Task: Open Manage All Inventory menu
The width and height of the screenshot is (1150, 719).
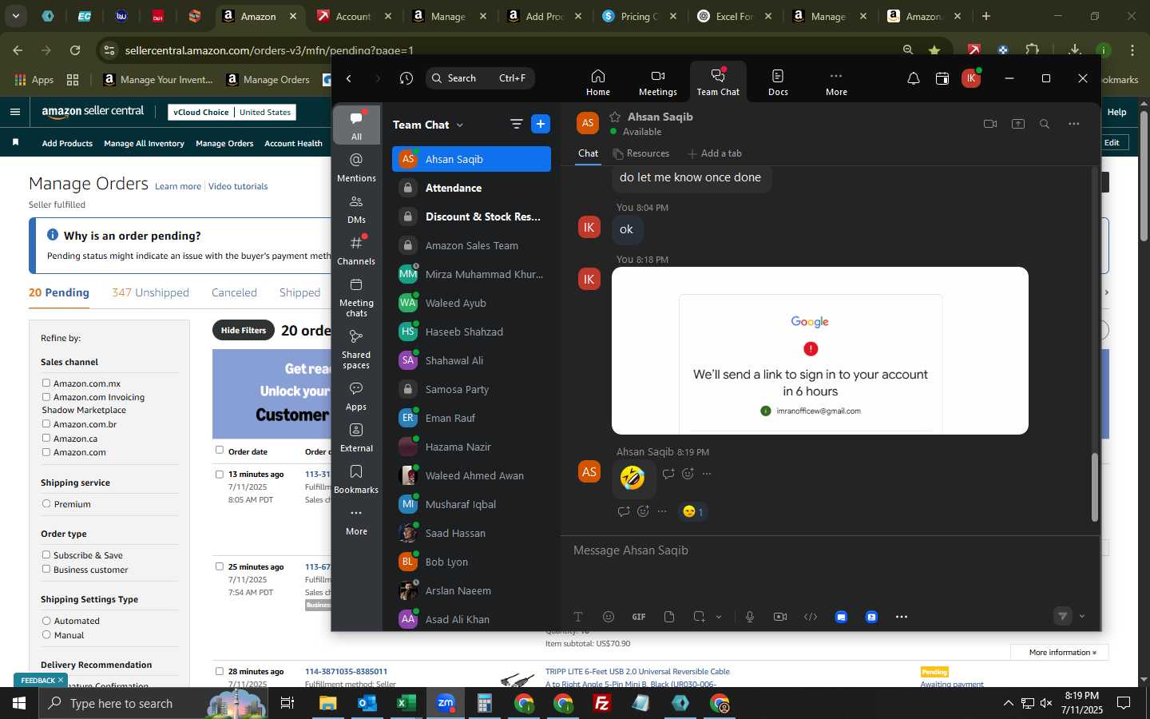Action: [144, 144]
